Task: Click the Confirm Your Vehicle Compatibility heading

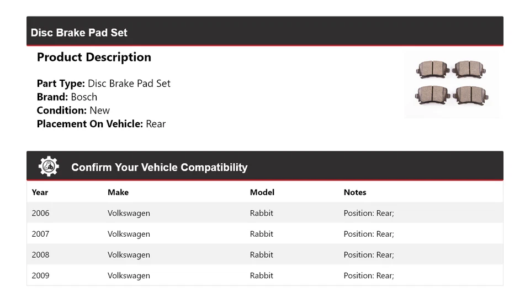Action: point(159,167)
